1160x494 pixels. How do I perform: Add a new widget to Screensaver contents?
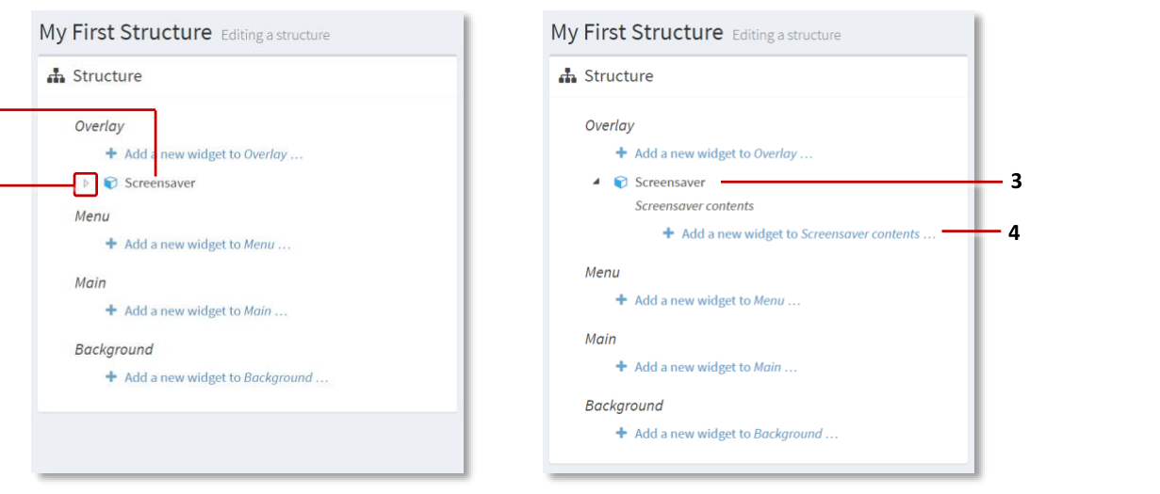pos(808,234)
